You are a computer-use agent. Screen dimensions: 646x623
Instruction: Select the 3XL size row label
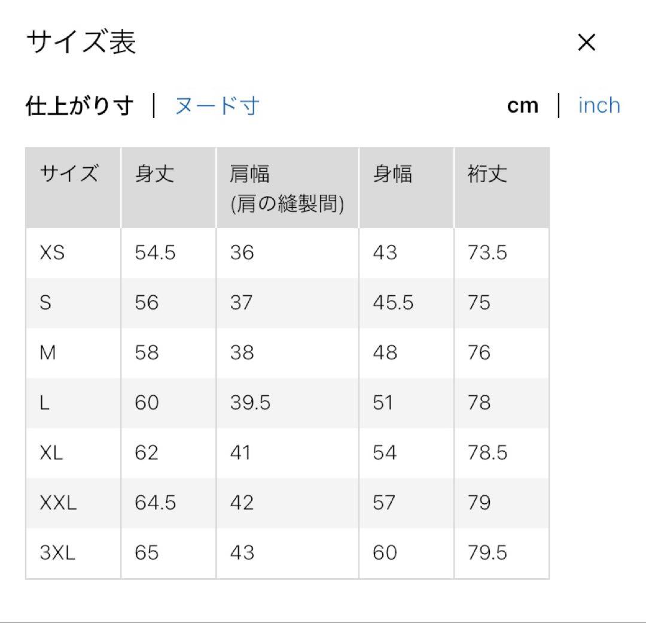57,552
